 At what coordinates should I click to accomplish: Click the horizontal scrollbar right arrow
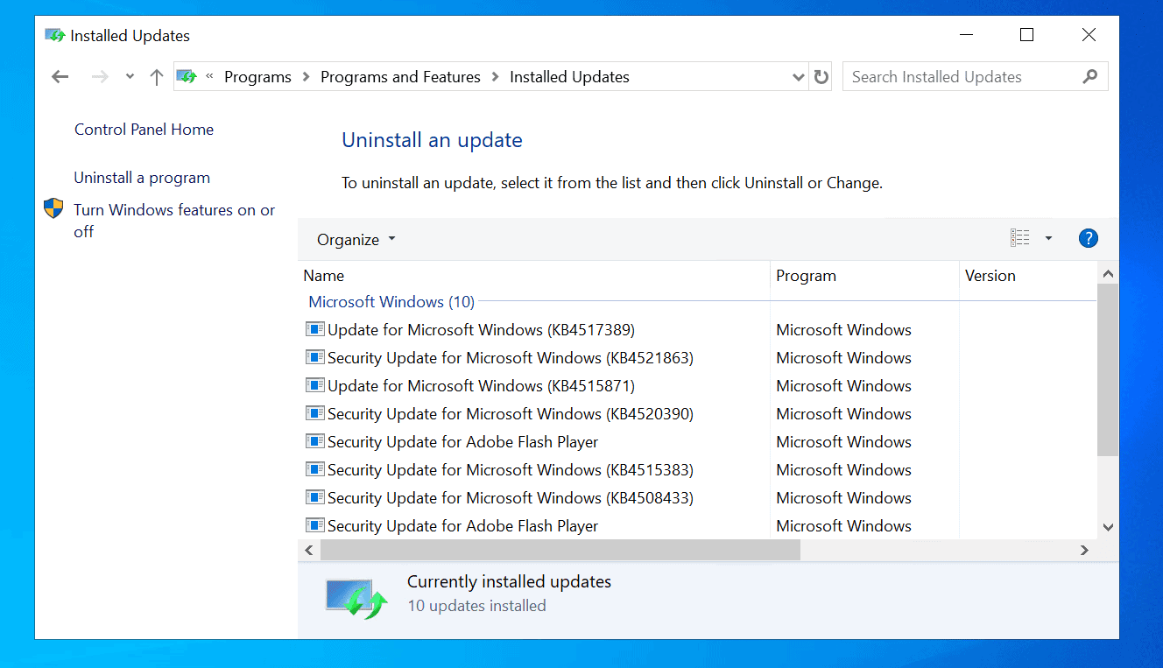(1084, 550)
